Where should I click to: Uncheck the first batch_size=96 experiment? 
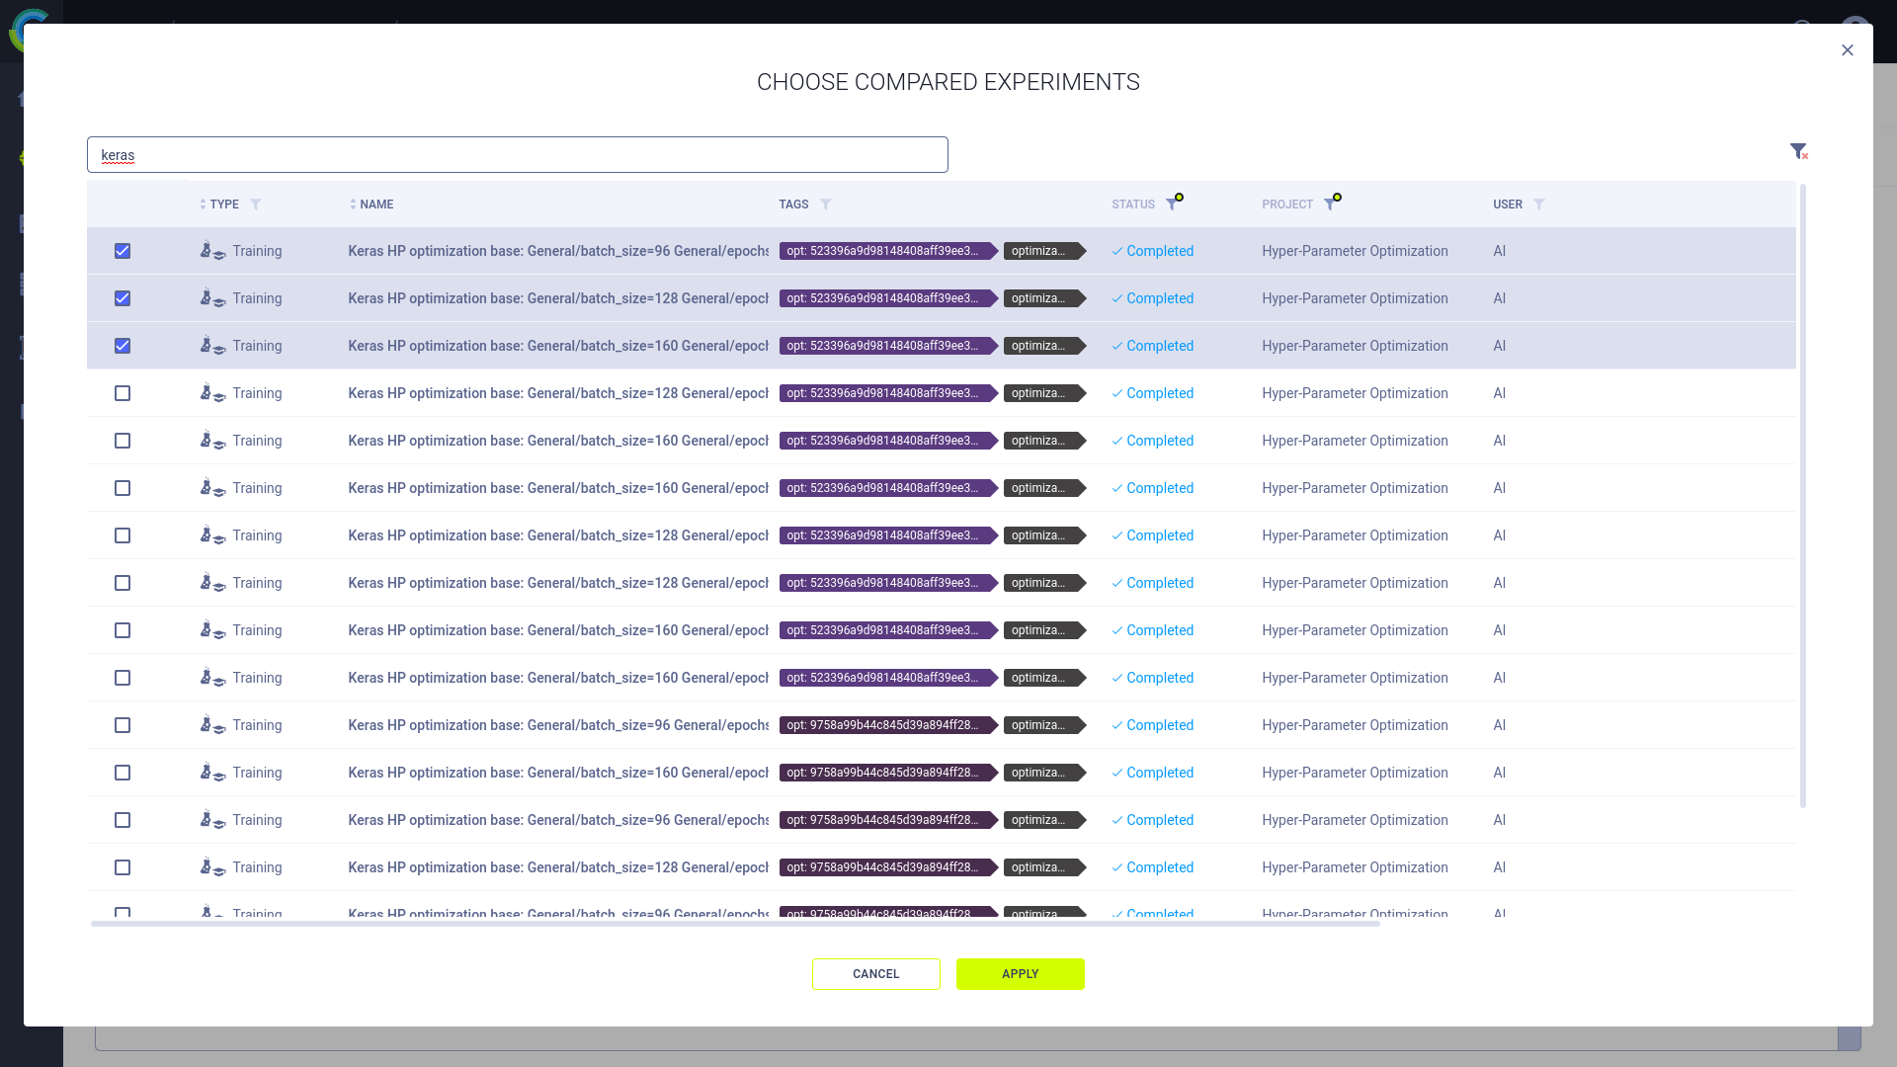click(x=123, y=251)
